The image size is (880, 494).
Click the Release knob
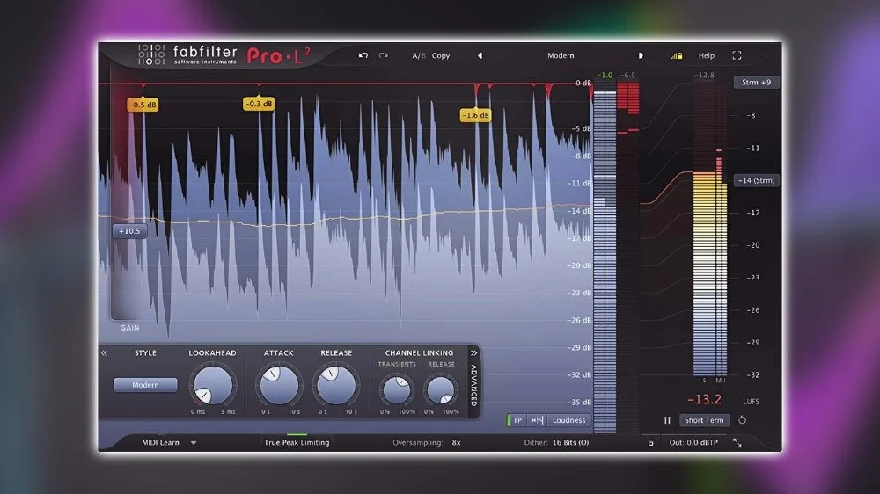point(336,385)
